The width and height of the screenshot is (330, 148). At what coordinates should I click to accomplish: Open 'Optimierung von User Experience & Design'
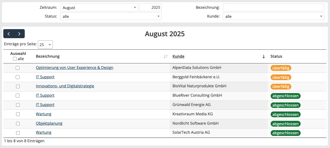[74, 68]
